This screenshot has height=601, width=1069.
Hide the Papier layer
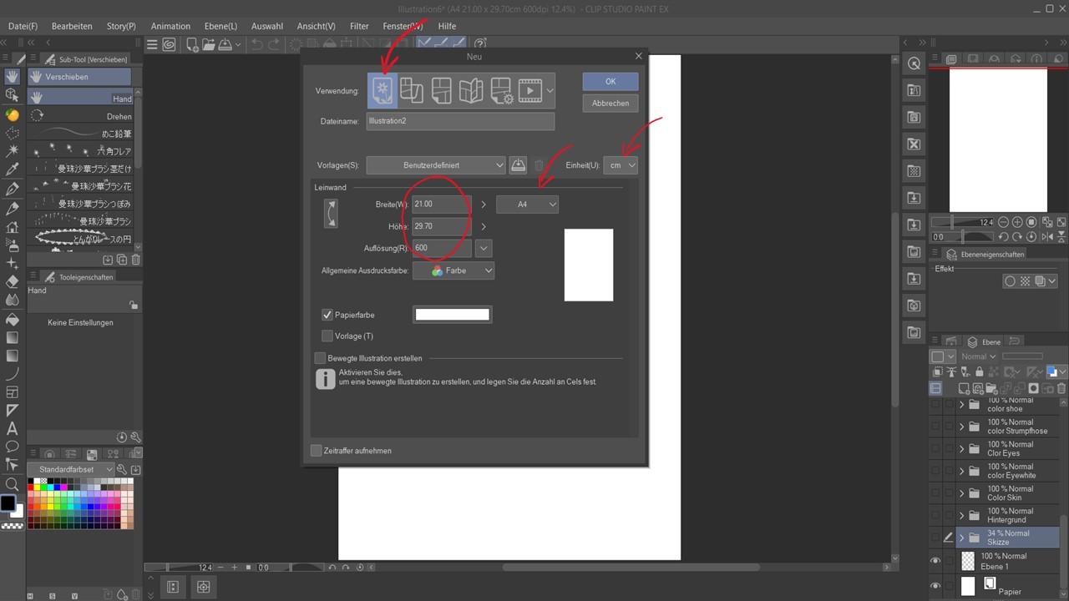point(935,586)
